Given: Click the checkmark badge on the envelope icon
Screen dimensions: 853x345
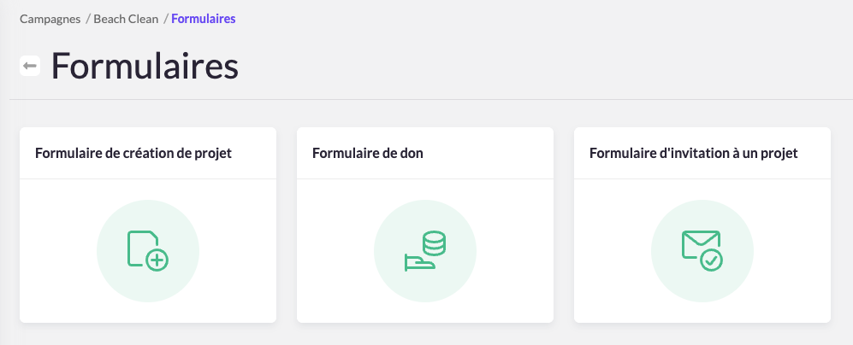Looking at the screenshot, I should point(711,260).
